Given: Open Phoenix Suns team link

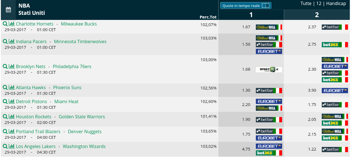Looking at the screenshot, I should (67, 87).
